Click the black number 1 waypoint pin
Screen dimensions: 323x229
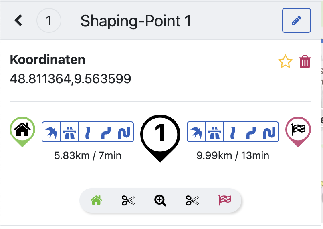tap(160, 135)
